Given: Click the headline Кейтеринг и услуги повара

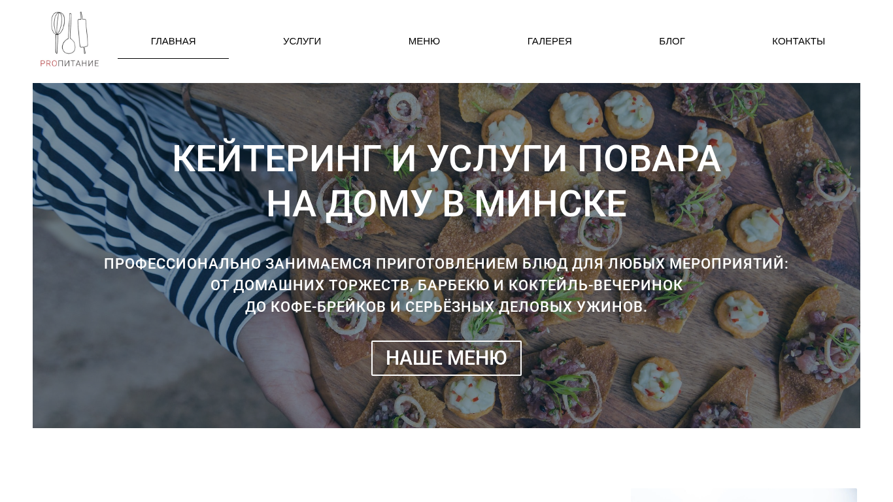Looking at the screenshot, I should 446,159.
